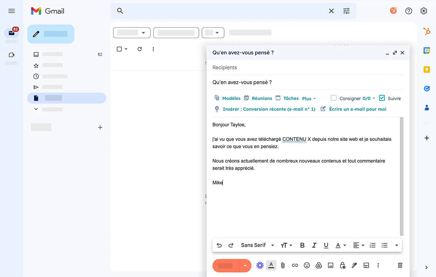Click the Recipients input field

coord(307,67)
